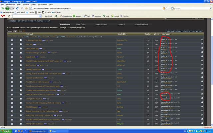
Task: Go to the browser home page icon
Action: pyautogui.click(x=27, y=8)
